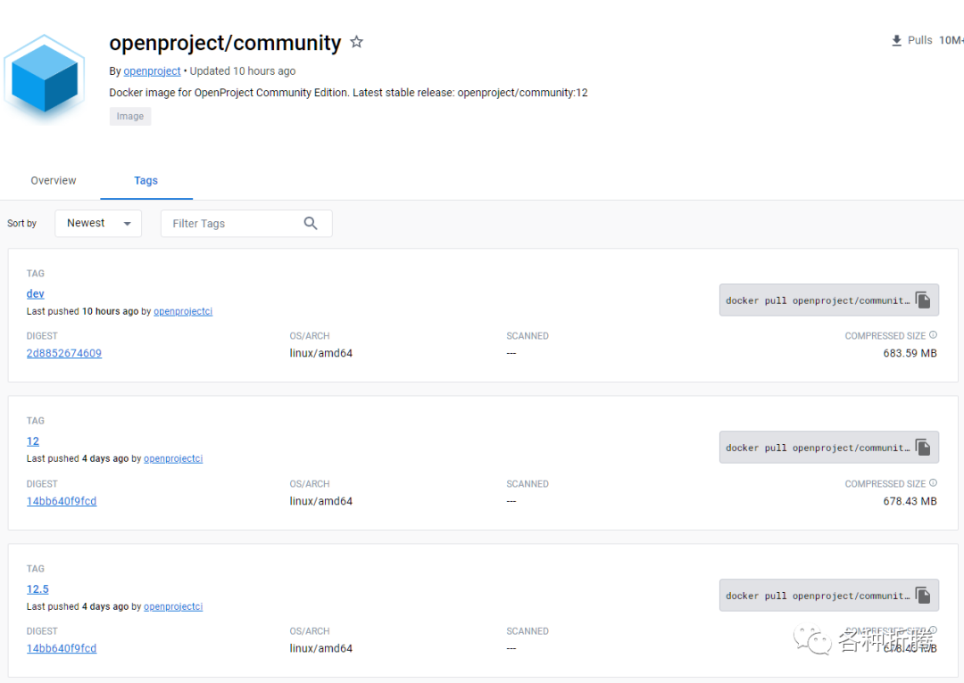Click docker pull command box for tag 12
The height and width of the screenshot is (683, 964).
point(828,447)
